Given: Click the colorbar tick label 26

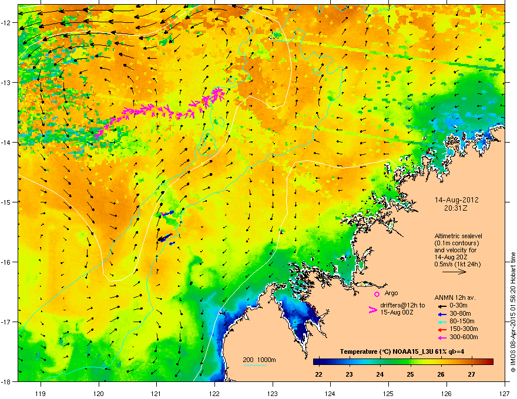Looking at the screenshot, I should tap(441, 374).
